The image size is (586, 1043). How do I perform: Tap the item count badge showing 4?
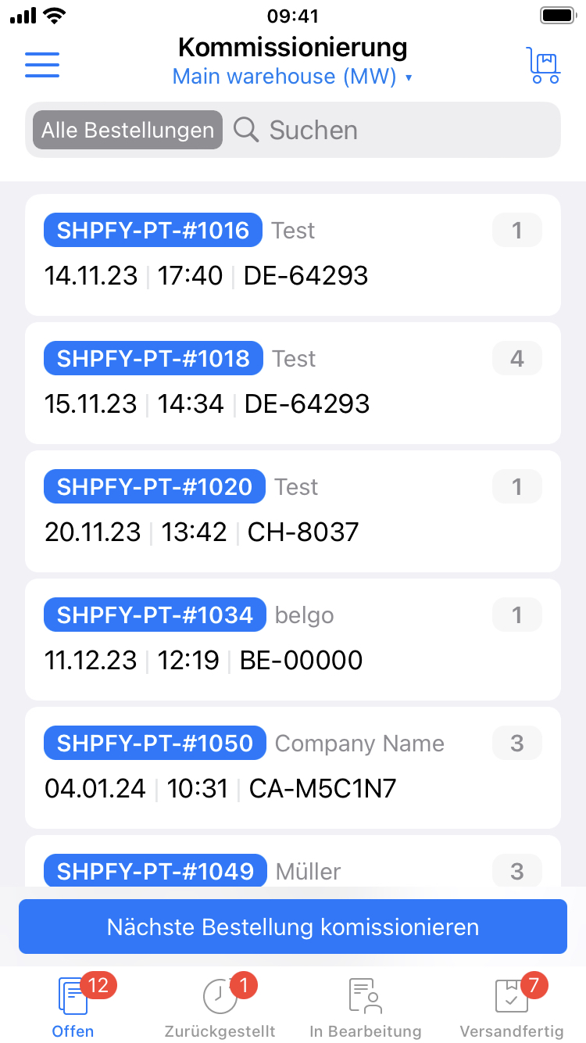516,359
